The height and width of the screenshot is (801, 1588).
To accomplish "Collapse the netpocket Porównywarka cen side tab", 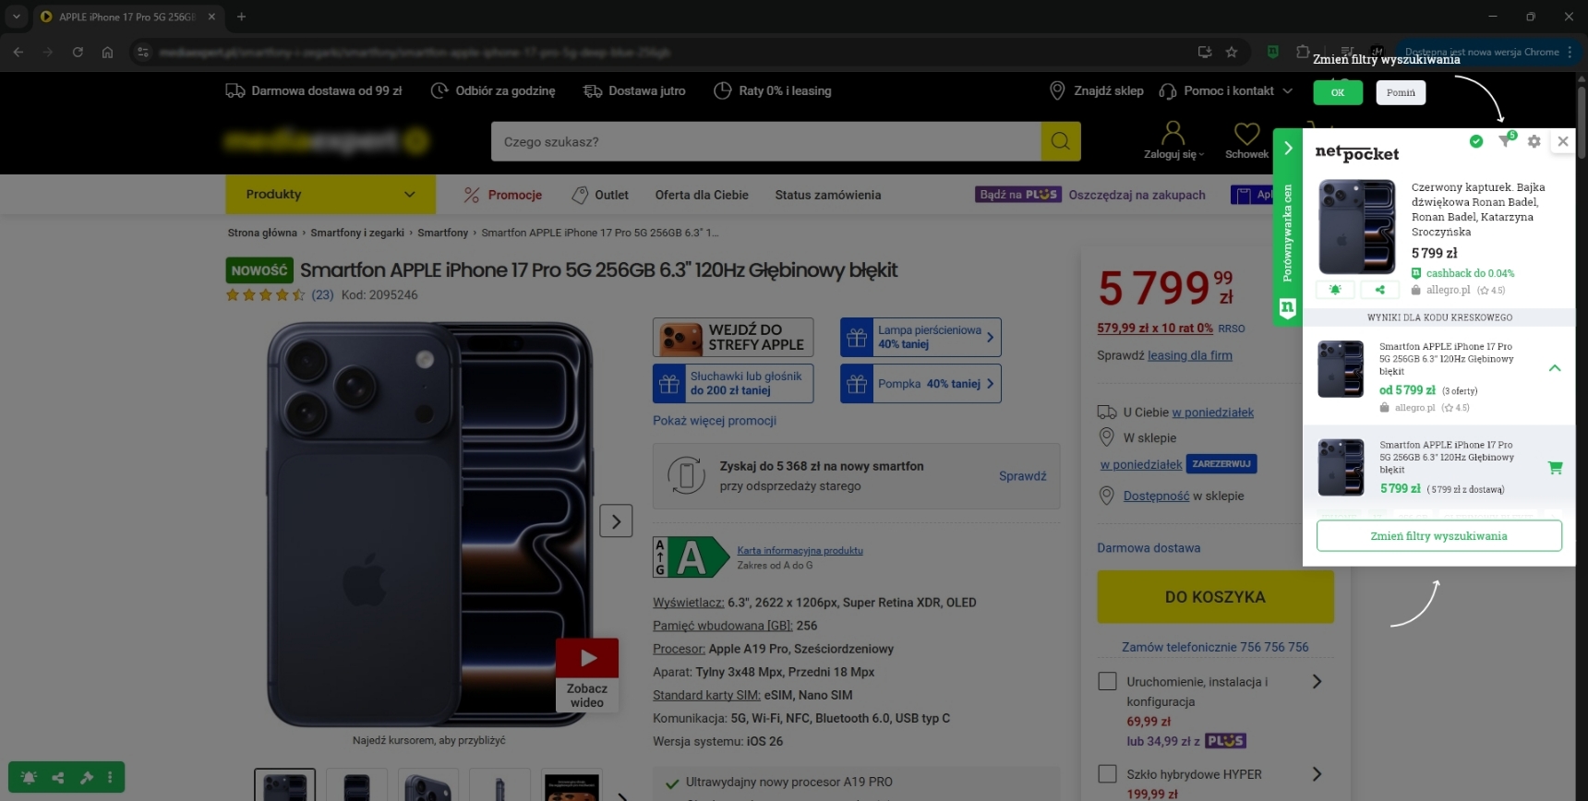I will [1288, 148].
